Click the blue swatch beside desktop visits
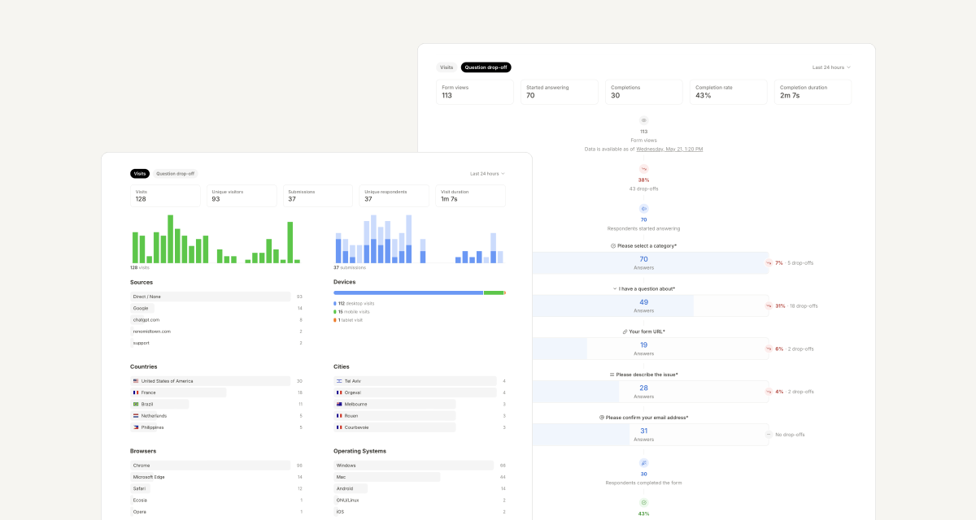976x520 pixels. (x=335, y=303)
